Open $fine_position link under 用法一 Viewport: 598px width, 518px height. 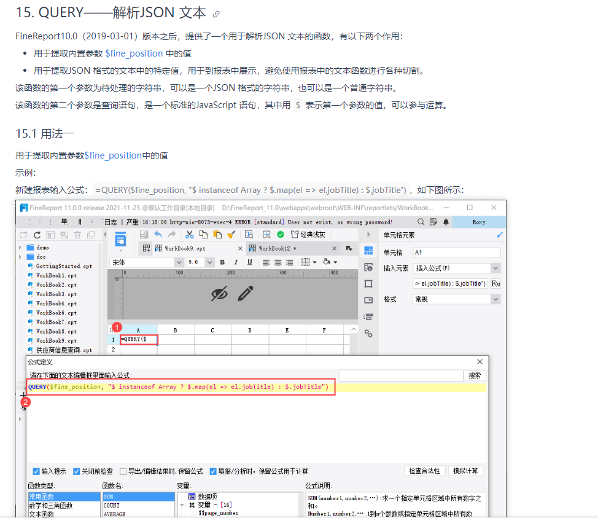(x=113, y=155)
